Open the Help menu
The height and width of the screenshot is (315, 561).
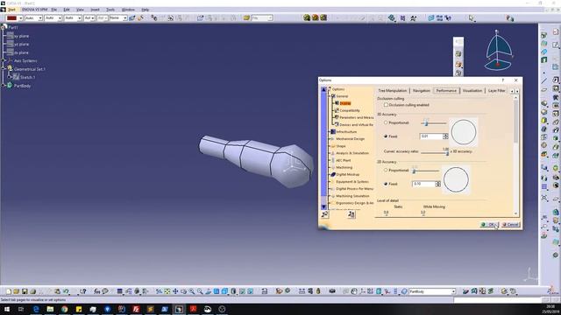click(145, 10)
